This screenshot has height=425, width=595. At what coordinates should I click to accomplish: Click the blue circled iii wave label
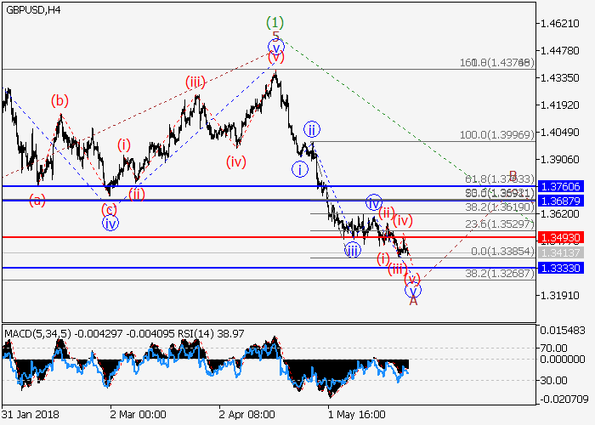pos(353,251)
